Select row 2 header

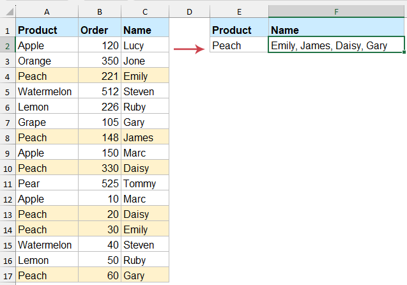(x=8, y=46)
